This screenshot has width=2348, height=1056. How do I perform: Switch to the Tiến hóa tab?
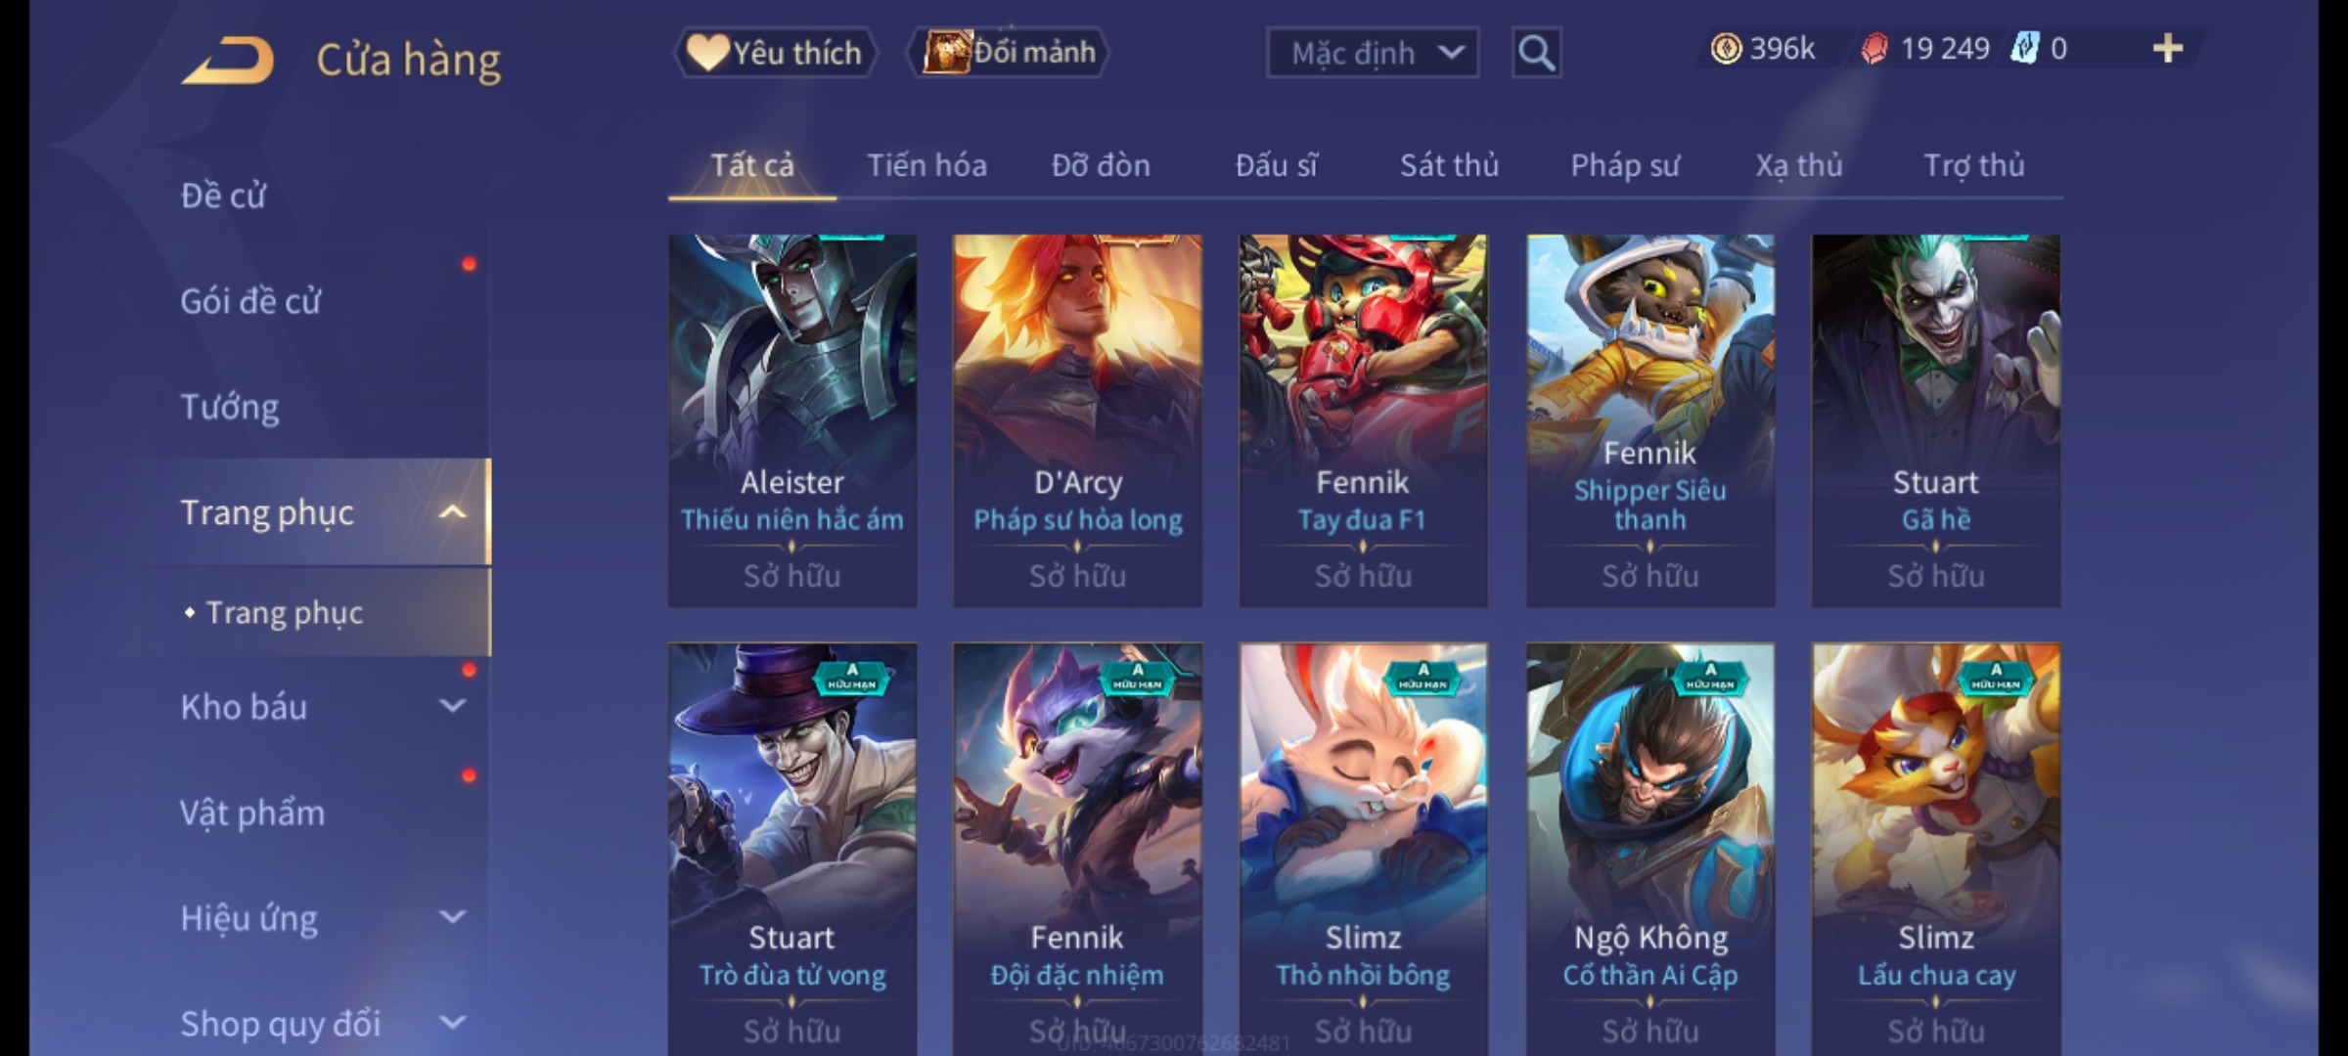coord(926,165)
